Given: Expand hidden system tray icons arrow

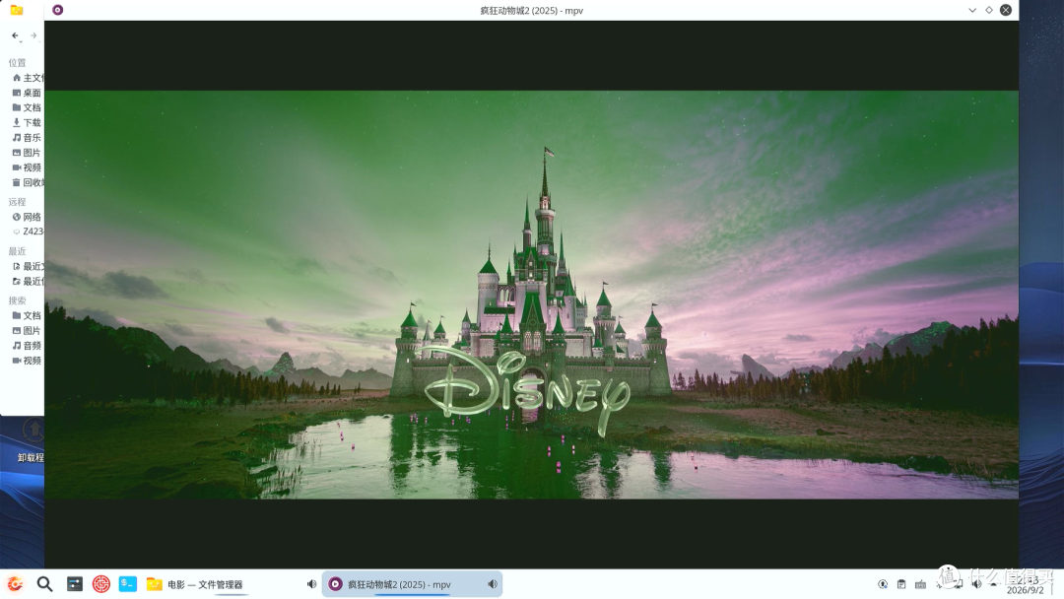Looking at the screenshot, I should click(993, 584).
